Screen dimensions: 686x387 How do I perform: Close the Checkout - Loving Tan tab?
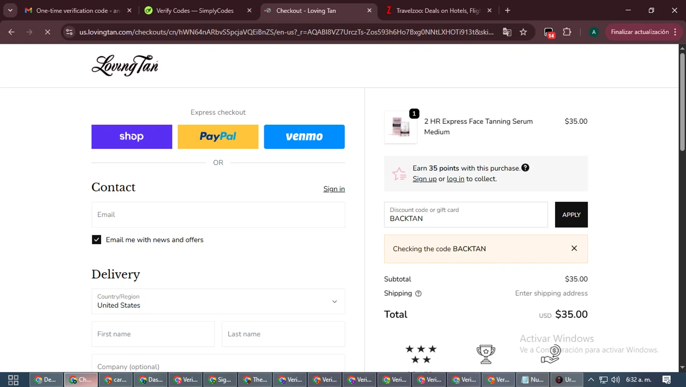tap(370, 11)
